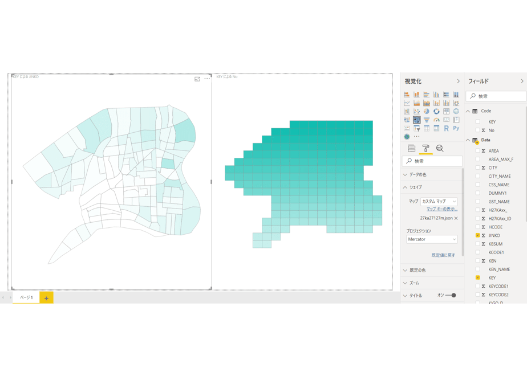Turn off the タイトル toggle switch
The height and width of the screenshot is (376, 527).
[451, 296]
